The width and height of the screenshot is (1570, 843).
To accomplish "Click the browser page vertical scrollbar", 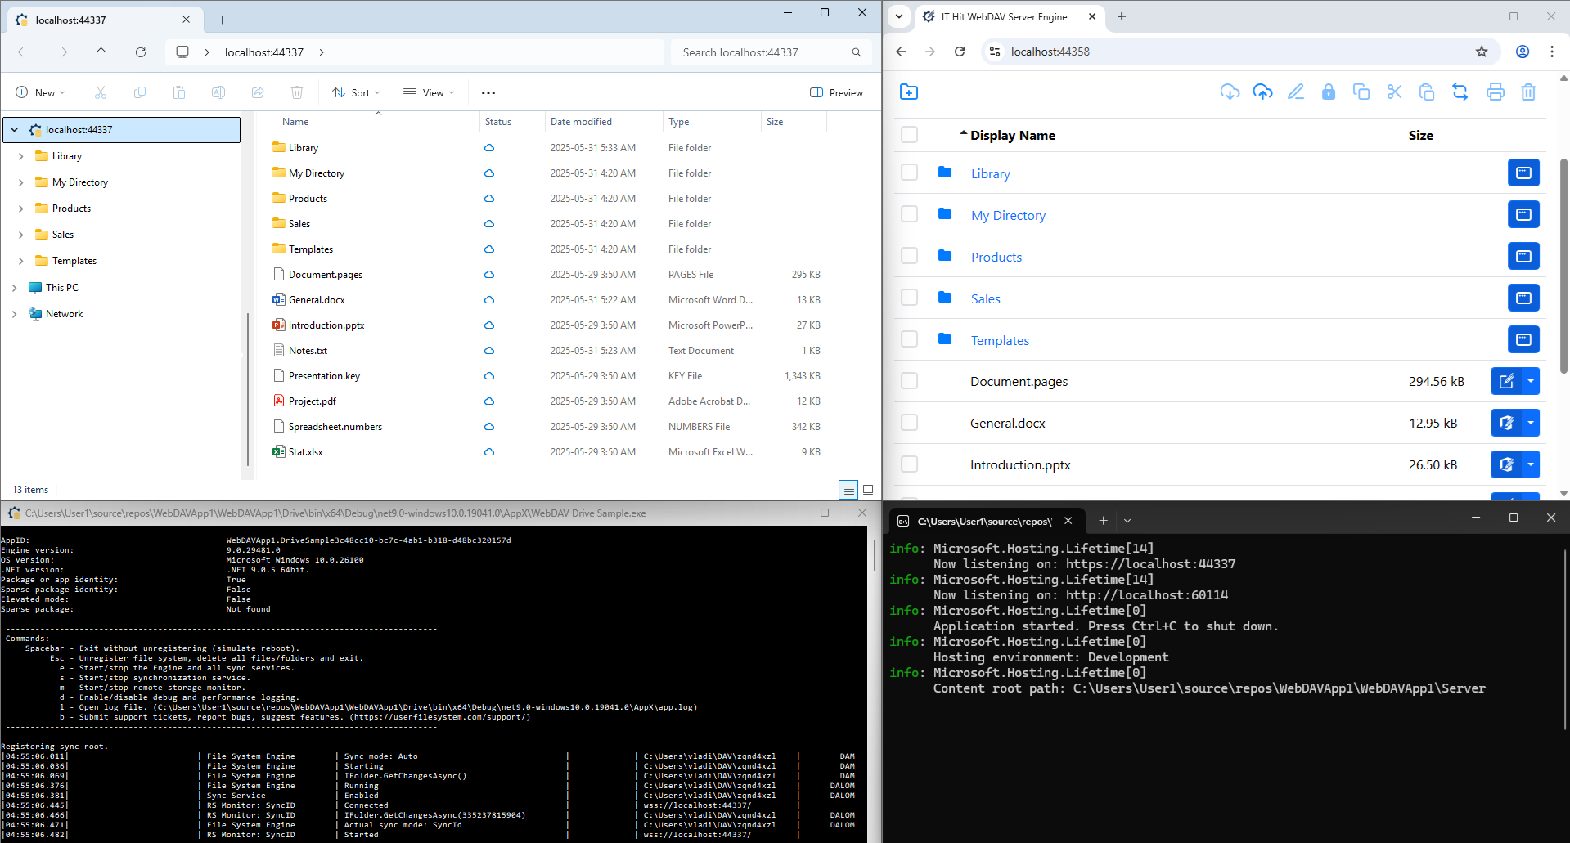I will pyautogui.click(x=1563, y=266).
